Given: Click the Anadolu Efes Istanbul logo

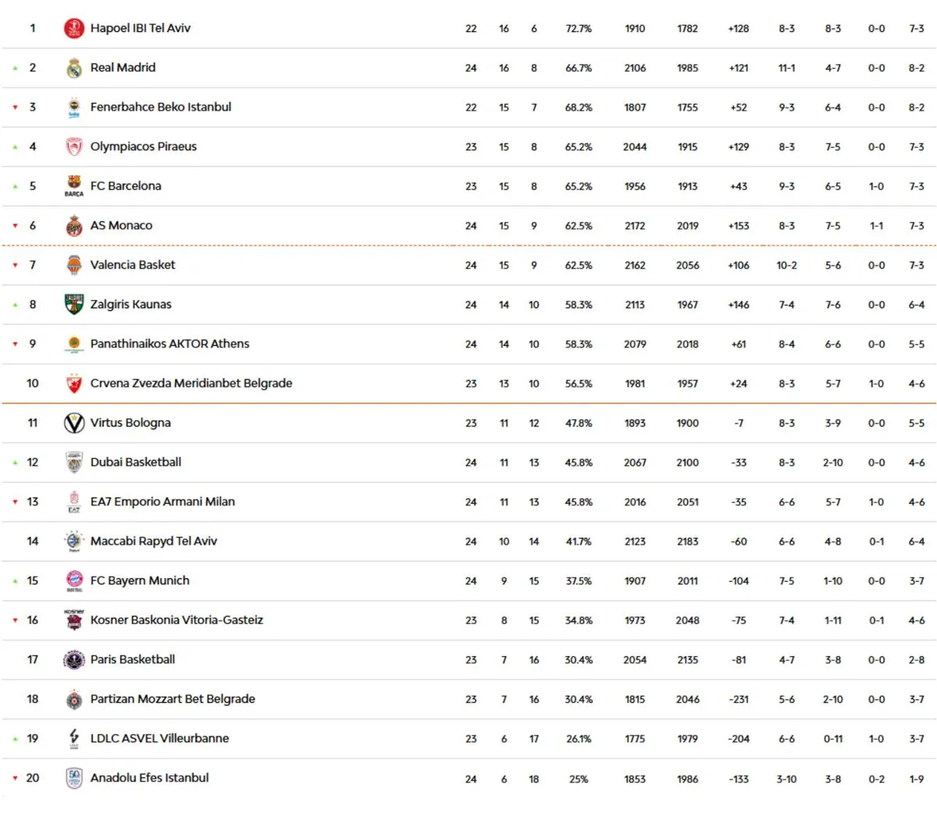Looking at the screenshot, I should click(74, 779).
